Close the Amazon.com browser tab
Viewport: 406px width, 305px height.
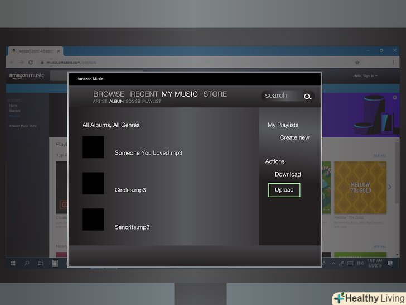click(x=59, y=51)
